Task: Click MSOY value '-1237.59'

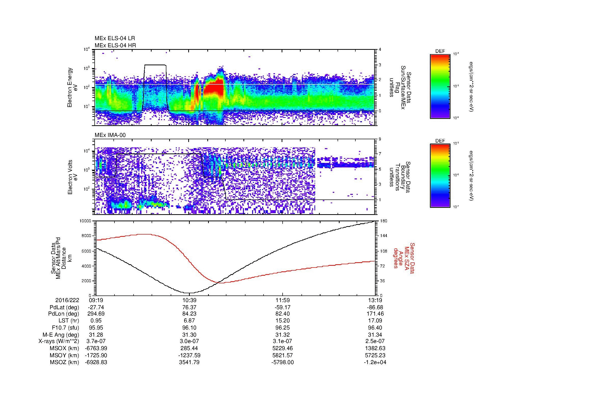Action: tap(190, 355)
